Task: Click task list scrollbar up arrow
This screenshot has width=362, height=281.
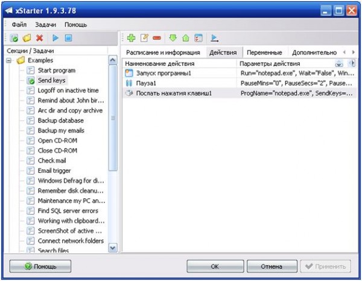Action: pos(113,60)
